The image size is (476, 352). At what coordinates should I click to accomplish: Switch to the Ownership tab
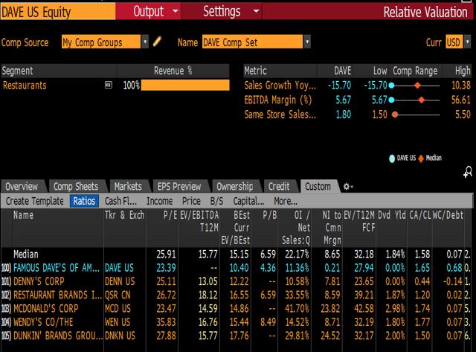(x=235, y=186)
